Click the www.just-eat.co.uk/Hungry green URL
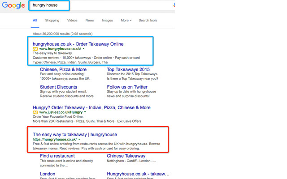 [x=61, y=112]
